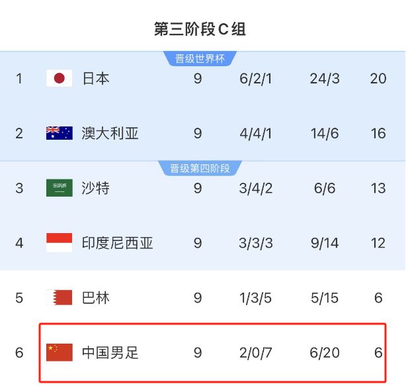Viewport: 408px width, 386px height.
Task: Select the 第三阶段C组 group title
Action: tap(200, 29)
